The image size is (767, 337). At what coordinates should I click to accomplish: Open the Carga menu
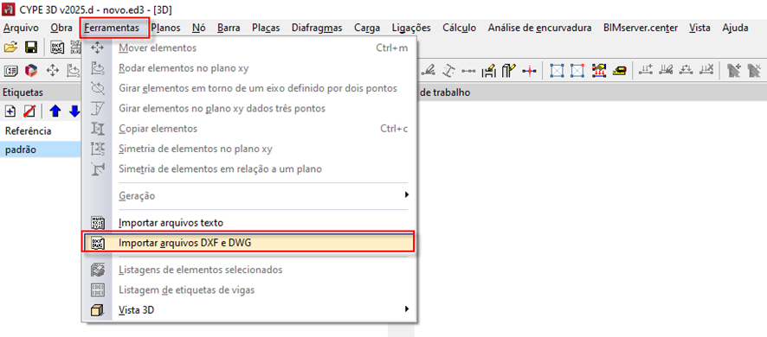(x=367, y=28)
